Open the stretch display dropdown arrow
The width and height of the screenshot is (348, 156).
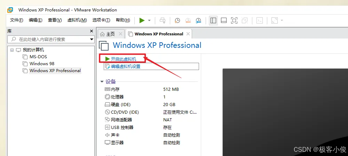282,20
